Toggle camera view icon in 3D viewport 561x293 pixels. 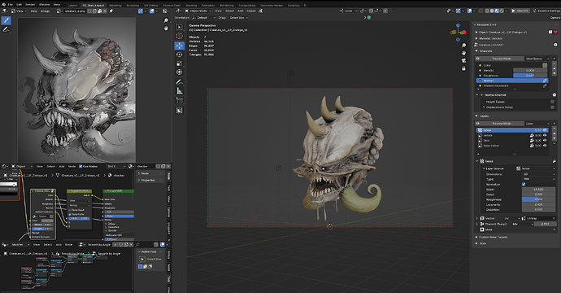(x=463, y=60)
